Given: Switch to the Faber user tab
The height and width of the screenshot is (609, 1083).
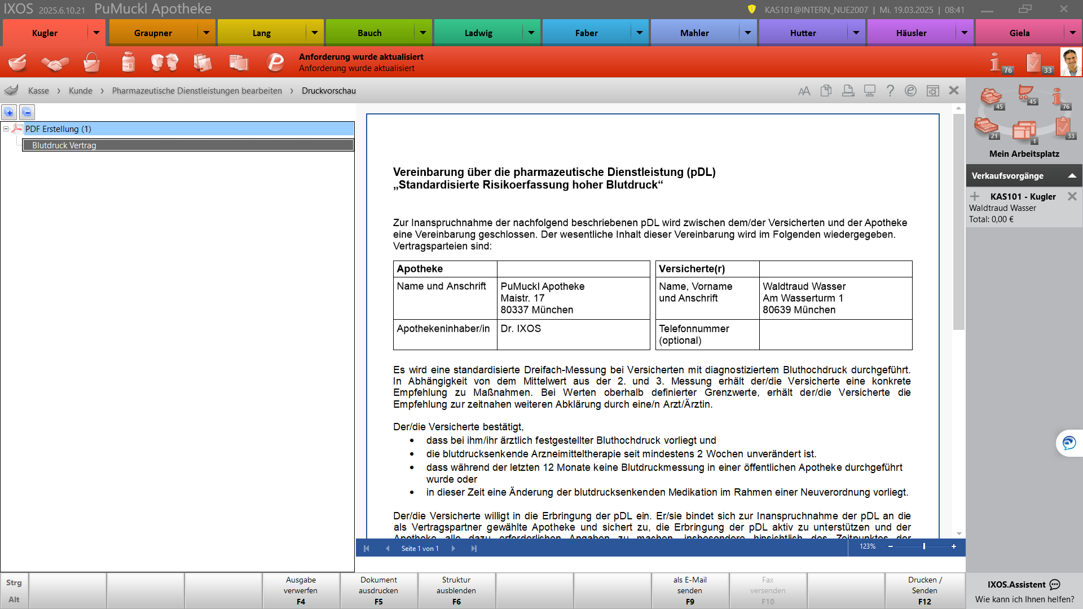Looking at the screenshot, I should [x=586, y=33].
